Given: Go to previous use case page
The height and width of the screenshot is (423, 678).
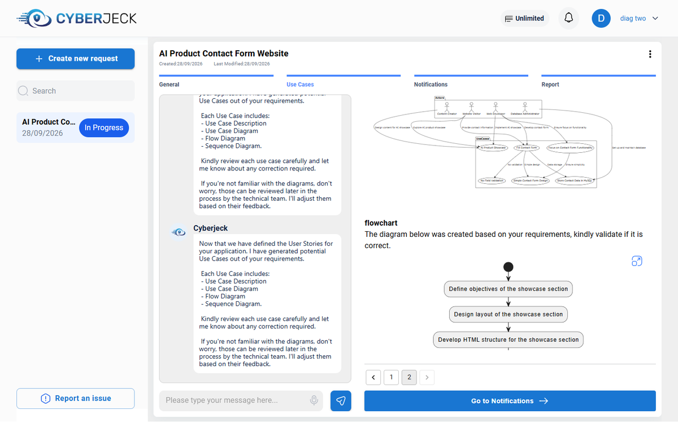Looking at the screenshot, I should click(373, 377).
